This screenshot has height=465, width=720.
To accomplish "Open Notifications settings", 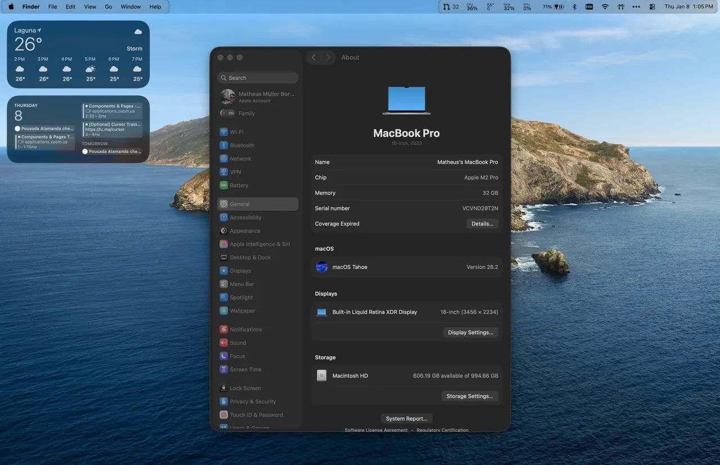I will 245,329.
